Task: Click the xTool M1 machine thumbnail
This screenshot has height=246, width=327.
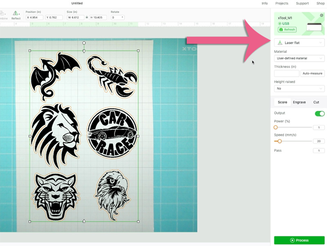Action: pyautogui.click(x=314, y=27)
